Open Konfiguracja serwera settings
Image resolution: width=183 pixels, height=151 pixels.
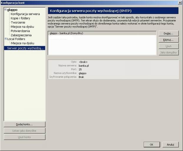pyautogui.click(x=25, y=14)
